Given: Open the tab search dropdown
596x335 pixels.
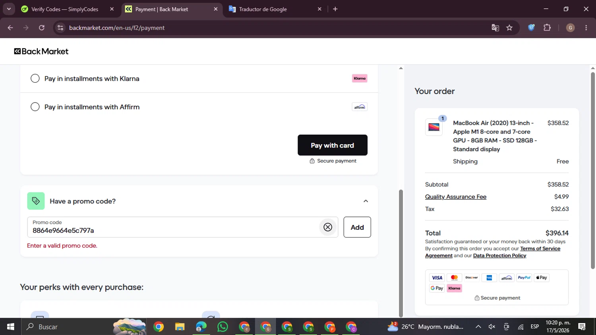Looking at the screenshot, I should pos(9,9).
